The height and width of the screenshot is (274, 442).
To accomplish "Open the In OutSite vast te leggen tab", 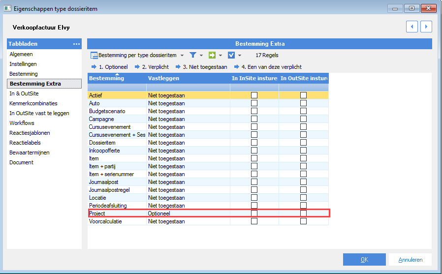I will 44,113.
